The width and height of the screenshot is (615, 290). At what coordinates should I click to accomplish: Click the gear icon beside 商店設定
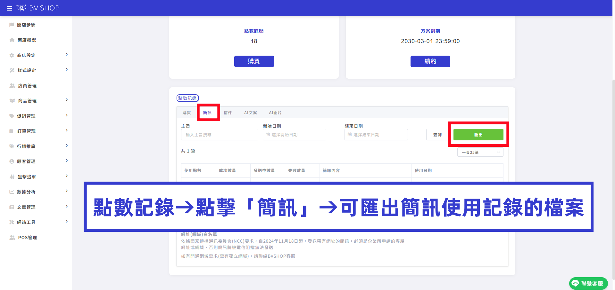(12, 55)
